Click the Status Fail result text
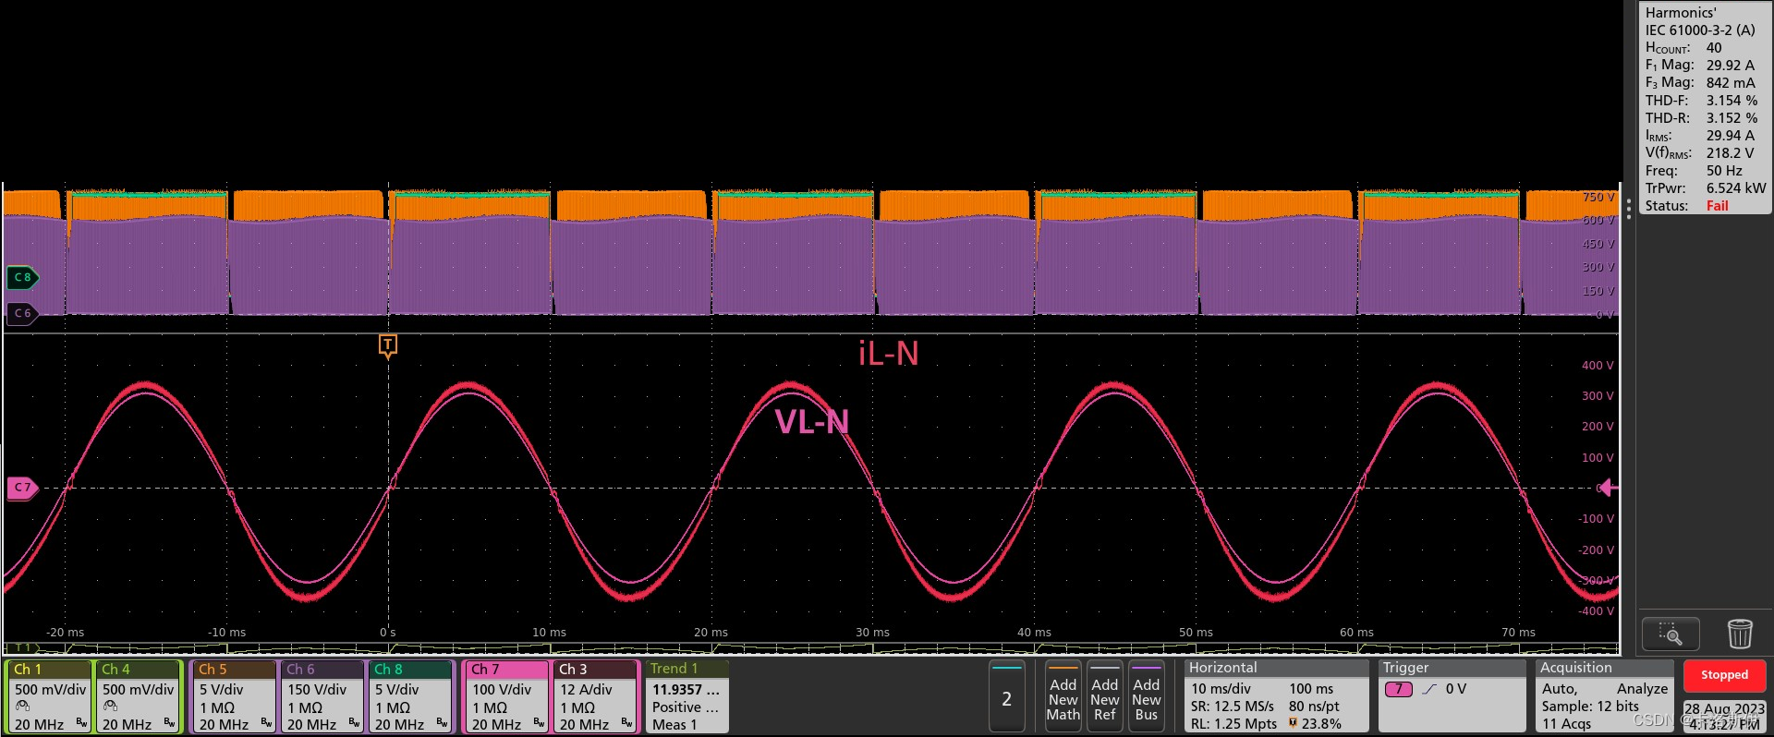This screenshot has width=1774, height=737. coord(1717,206)
